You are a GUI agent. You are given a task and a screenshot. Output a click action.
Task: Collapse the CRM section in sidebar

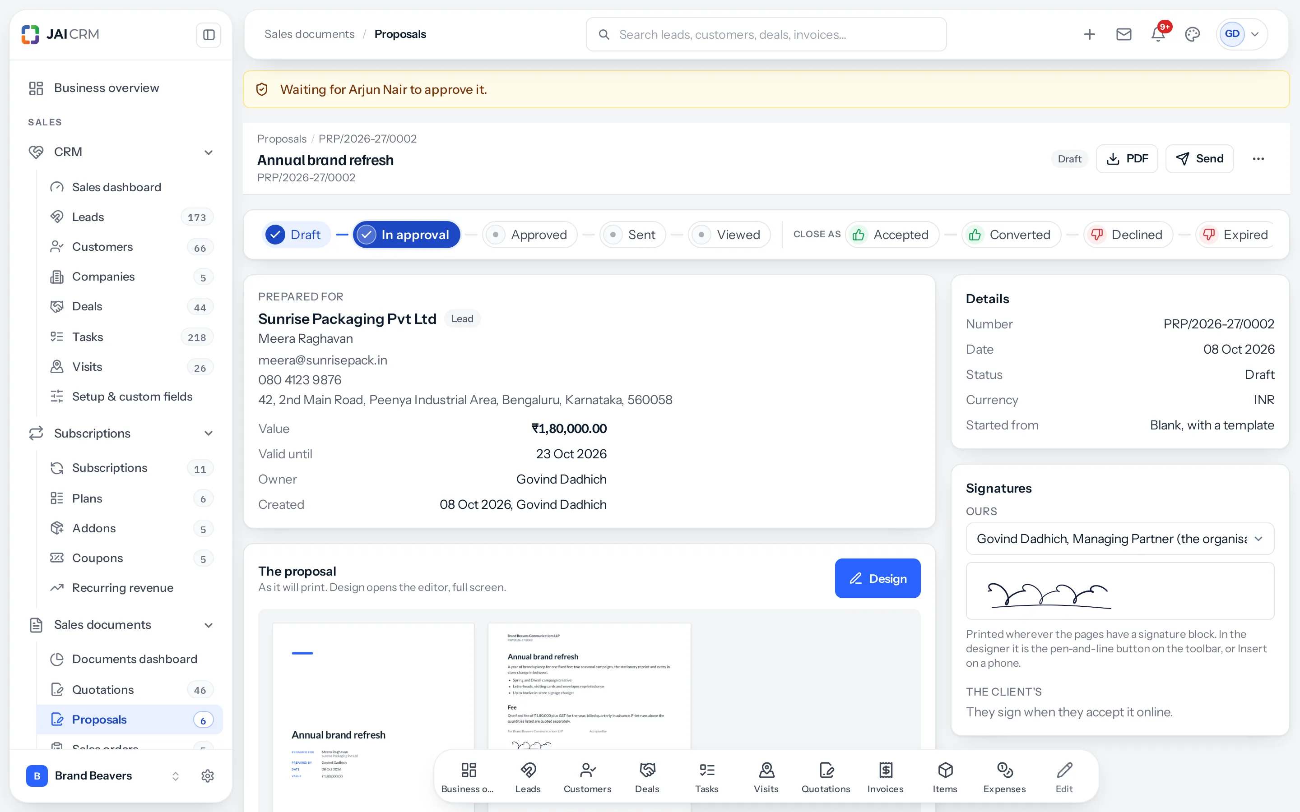[209, 152]
